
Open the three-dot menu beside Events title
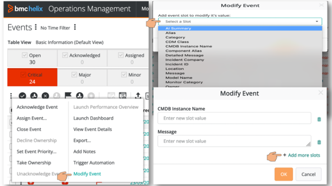(36, 28)
